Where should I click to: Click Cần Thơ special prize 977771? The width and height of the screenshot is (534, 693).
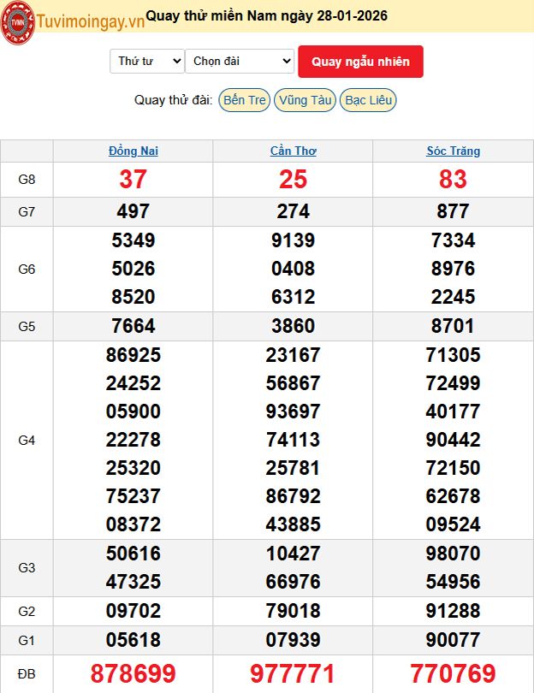(293, 673)
